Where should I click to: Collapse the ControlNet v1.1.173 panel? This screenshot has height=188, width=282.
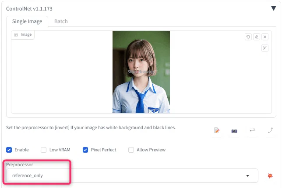[274, 8]
